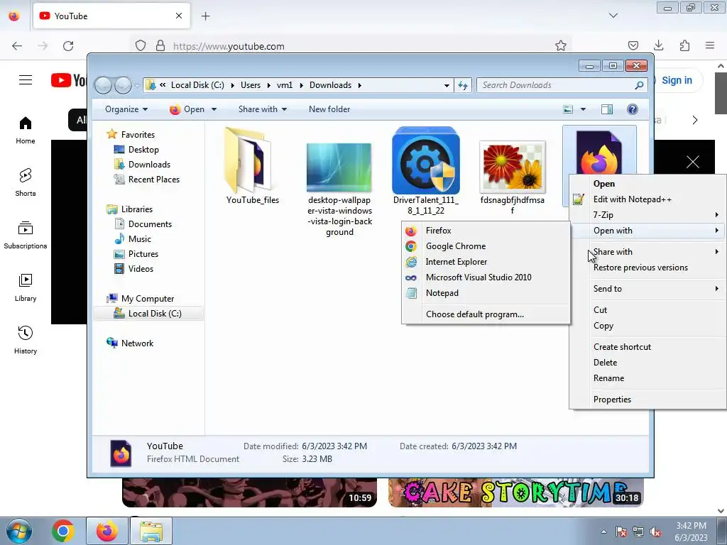Launch Chrome from the taskbar

63,531
